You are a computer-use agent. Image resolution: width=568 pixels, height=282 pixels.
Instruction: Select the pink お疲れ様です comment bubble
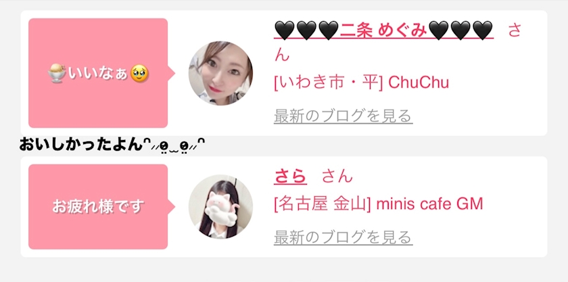click(98, 207)
